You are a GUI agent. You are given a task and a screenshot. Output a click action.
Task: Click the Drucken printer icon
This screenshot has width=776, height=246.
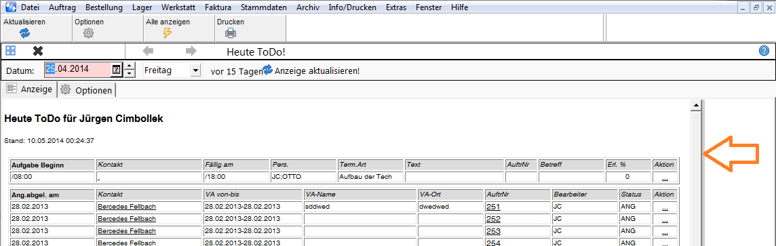(231, 33)
